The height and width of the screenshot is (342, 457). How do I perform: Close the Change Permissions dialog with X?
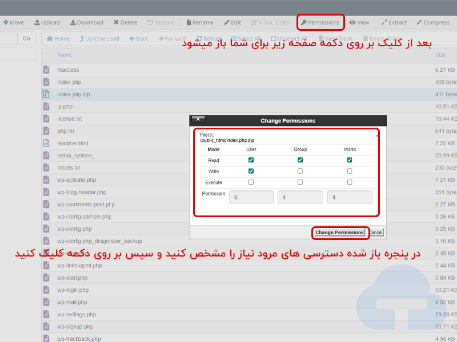pos(198,119)
